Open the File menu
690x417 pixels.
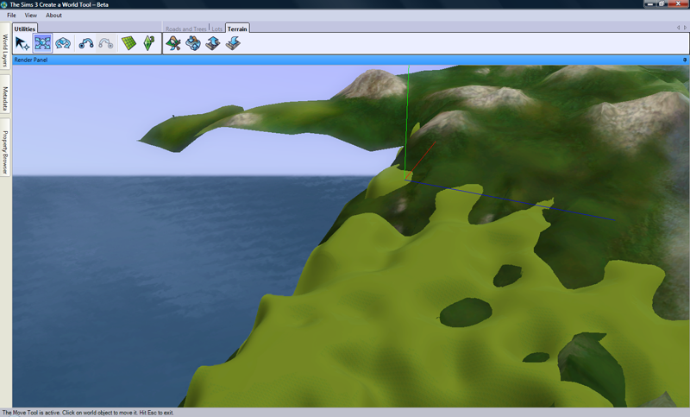[x=11, y=15]
